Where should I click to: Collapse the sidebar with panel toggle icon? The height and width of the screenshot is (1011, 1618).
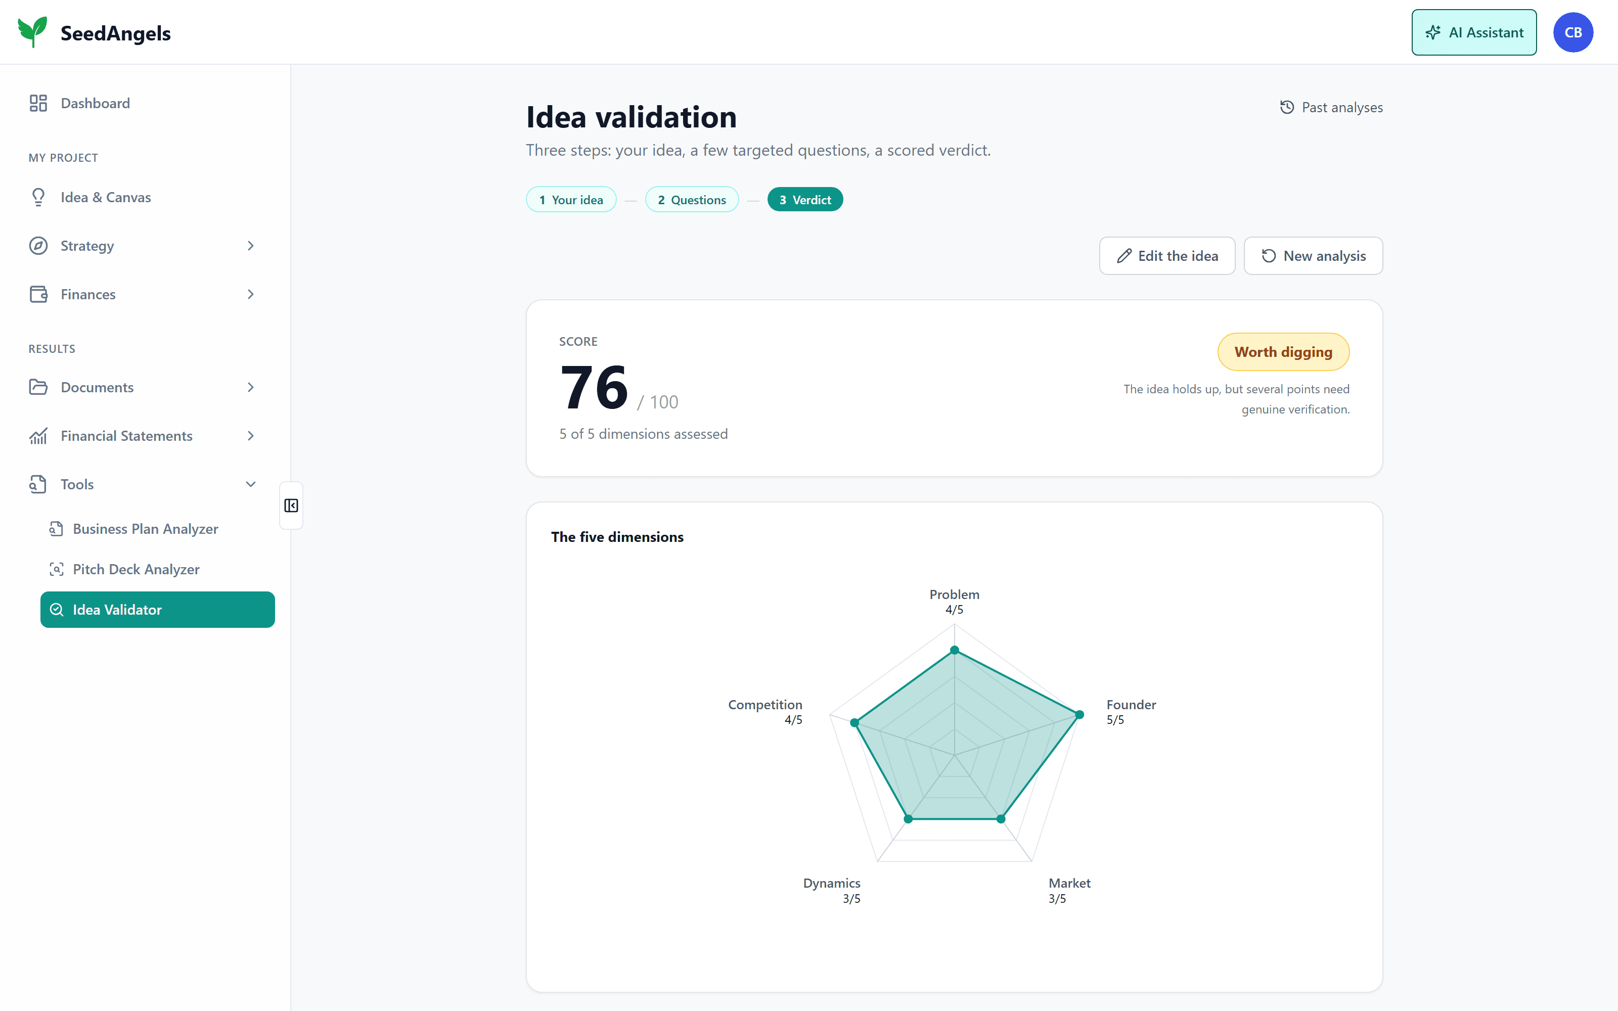(x=291, y=505)
